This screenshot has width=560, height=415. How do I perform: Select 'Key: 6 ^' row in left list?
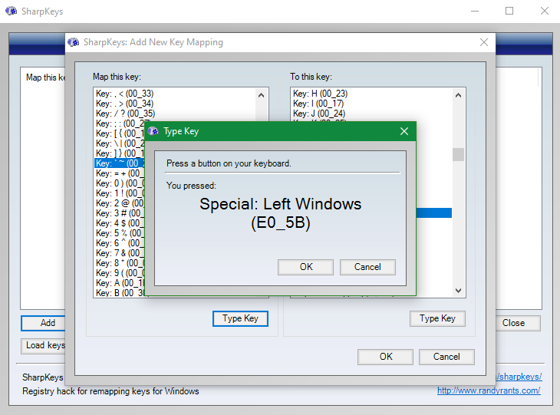(x=120, y=243)
